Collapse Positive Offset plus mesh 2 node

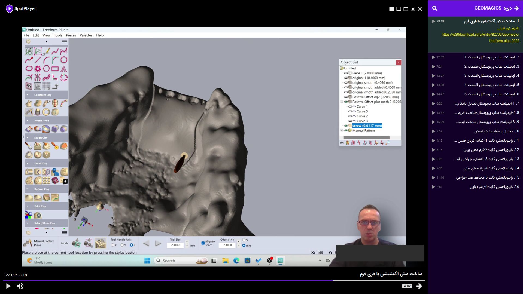(342, 102)
